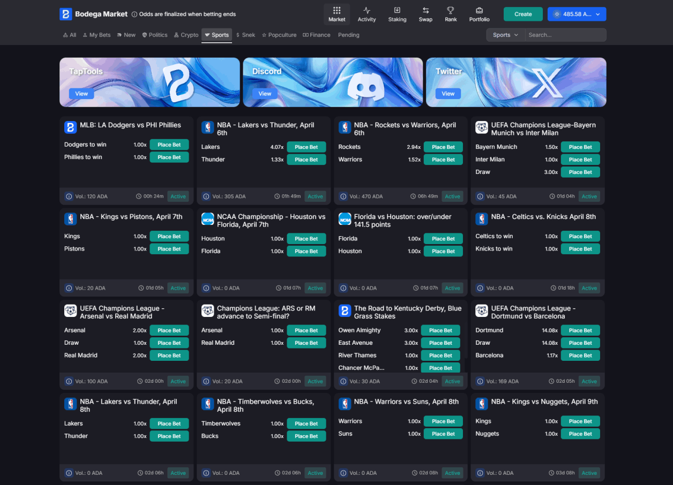Open the NBA - Warriors vs Suns, April 8th title

click(x=406, y=401)
